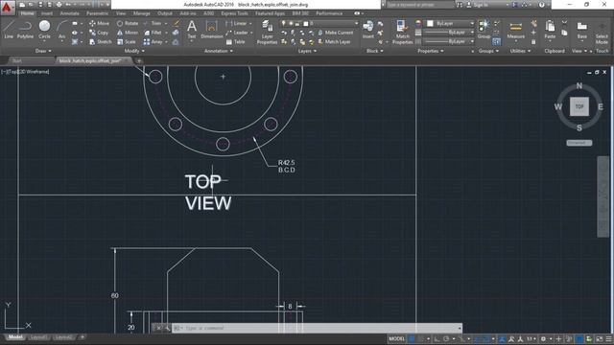Switch to Model layout tab

(x=15, y=337)
